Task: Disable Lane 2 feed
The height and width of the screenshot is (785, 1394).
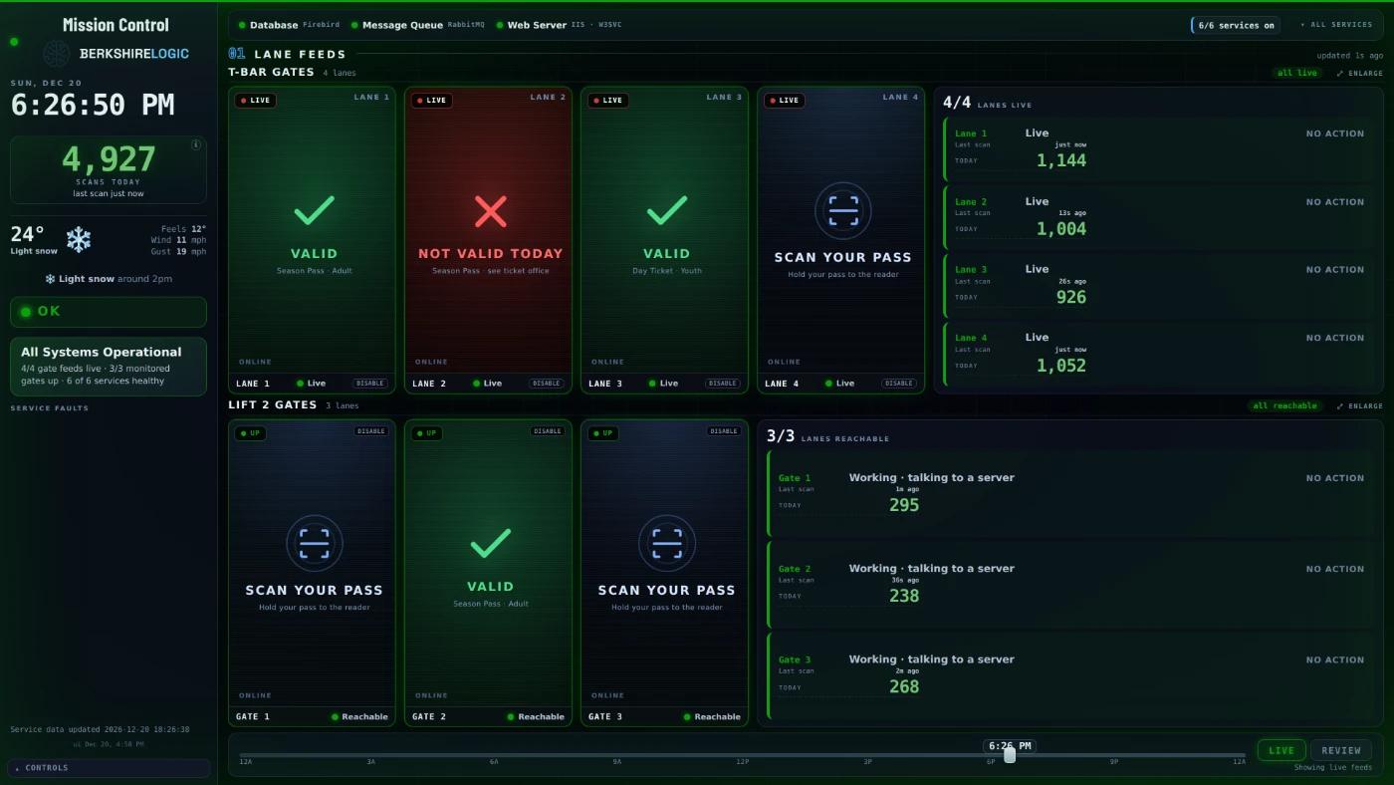Action: click(547, 384)
